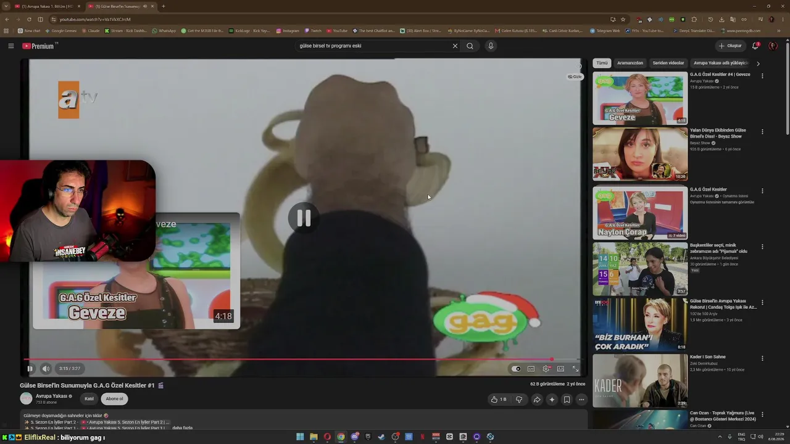Open options for 'G.A.G Özel Kesitler #4' video
Image resolution: width=790 pixels, height=444 pixels.
[x=762, y=76]
